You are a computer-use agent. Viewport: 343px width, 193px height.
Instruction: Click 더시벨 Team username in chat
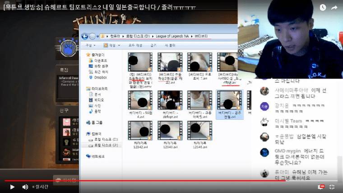coord(288,121)
